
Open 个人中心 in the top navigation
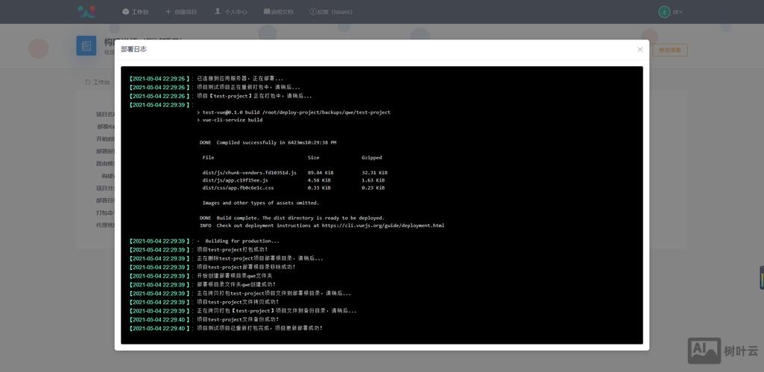[x=231, y=12]
